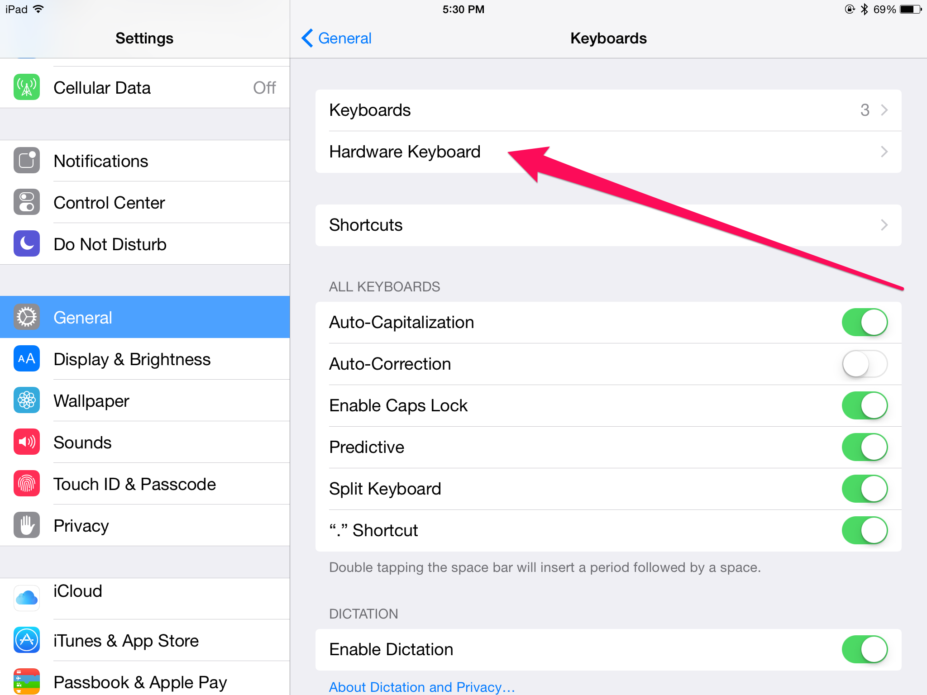Switch off Enable Dictation
This screenshot has width=927, height=695.
click(x=864, y=649)
